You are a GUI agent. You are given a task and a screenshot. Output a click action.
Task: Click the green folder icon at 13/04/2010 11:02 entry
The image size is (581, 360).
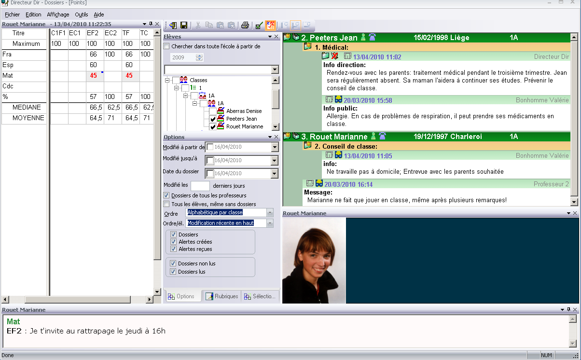(326, 56)
